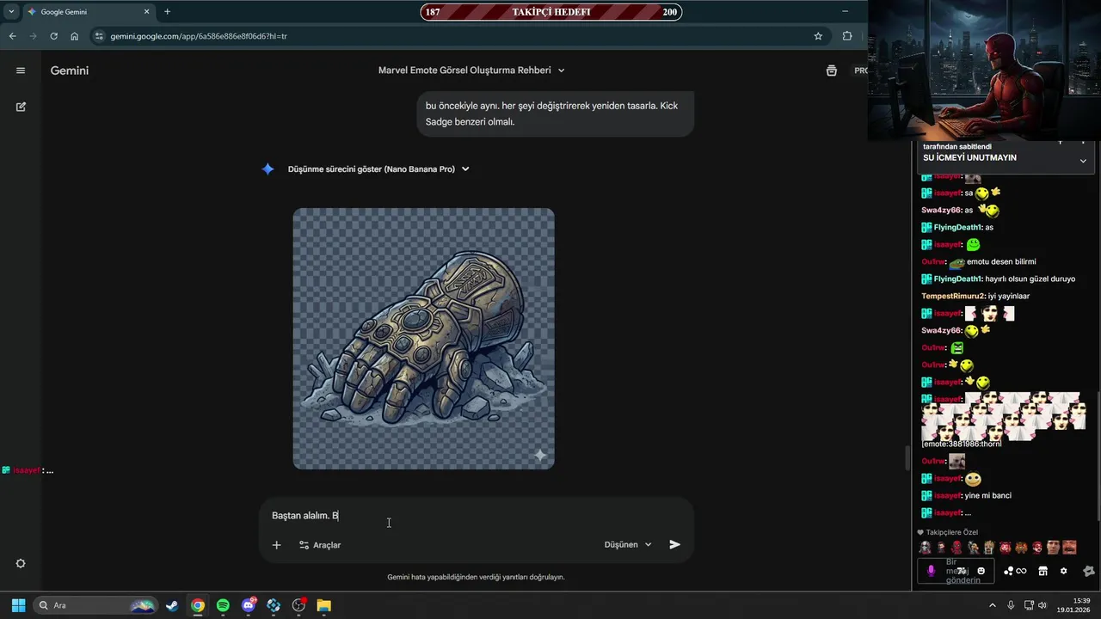Select the Deadpool follower emote

(x=956, y=548)
